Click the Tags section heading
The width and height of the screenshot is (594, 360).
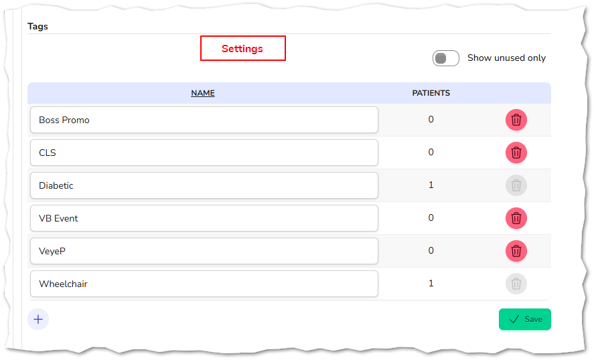38,27
